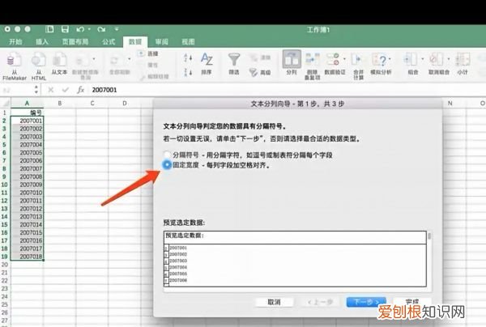This screenshot has width=486, height=327.
Task: Click the 全部刷新 refresh all icon
Action: pyautogui.click(x=115, y=60)
